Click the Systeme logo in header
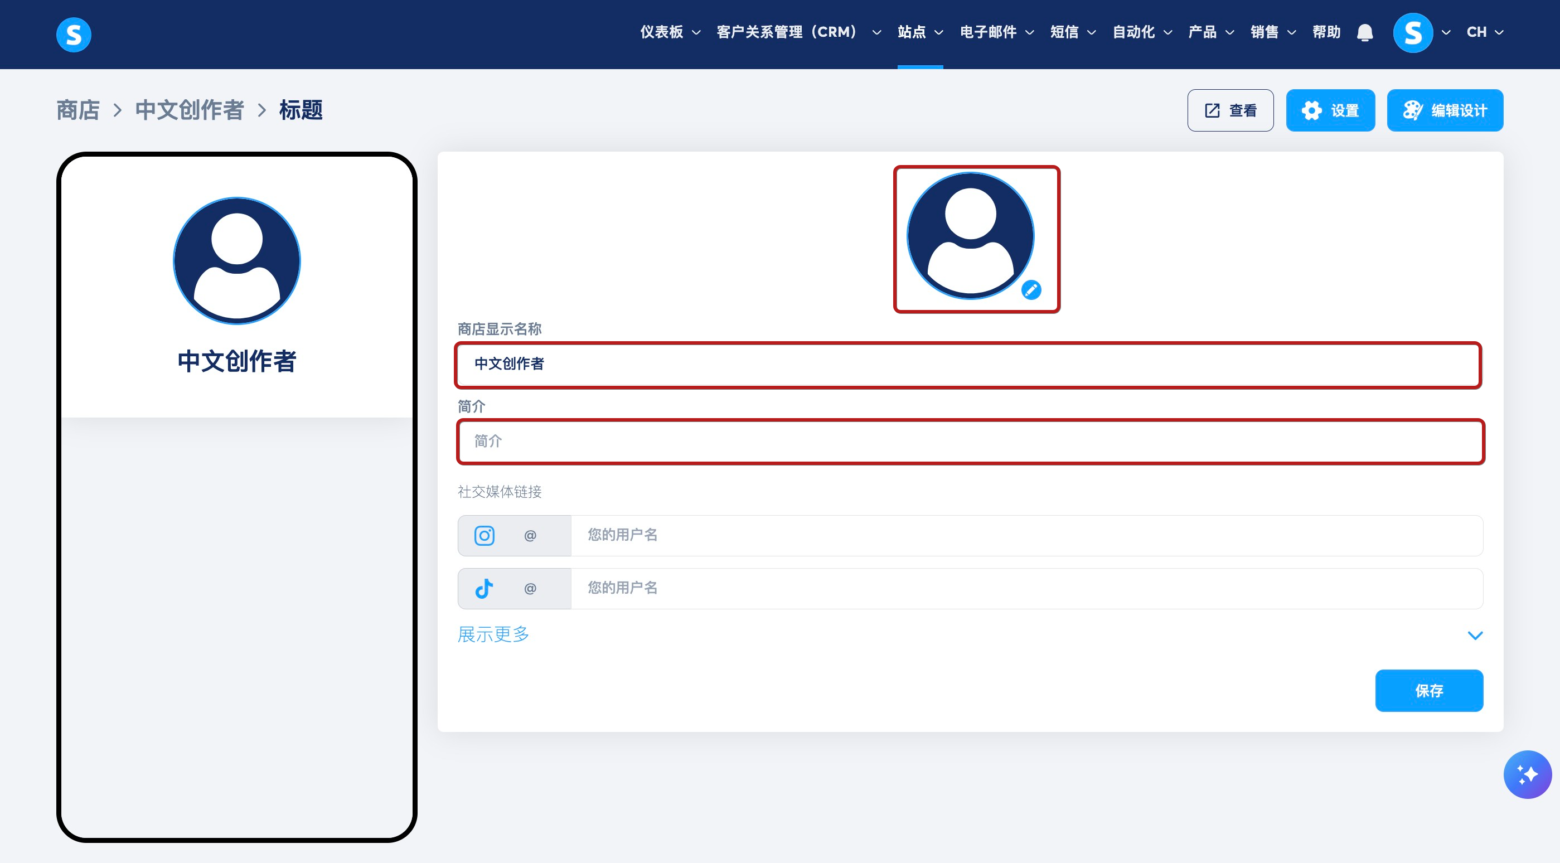1560x863 pixels. (73, 35)
